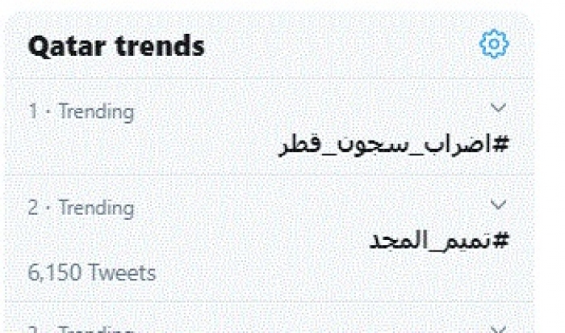Click the partially visible third Trending label
This screenshot has width=565, height=333.
pos(81,330)
